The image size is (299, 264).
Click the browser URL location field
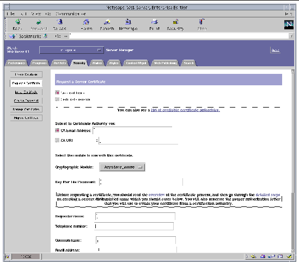179,36
